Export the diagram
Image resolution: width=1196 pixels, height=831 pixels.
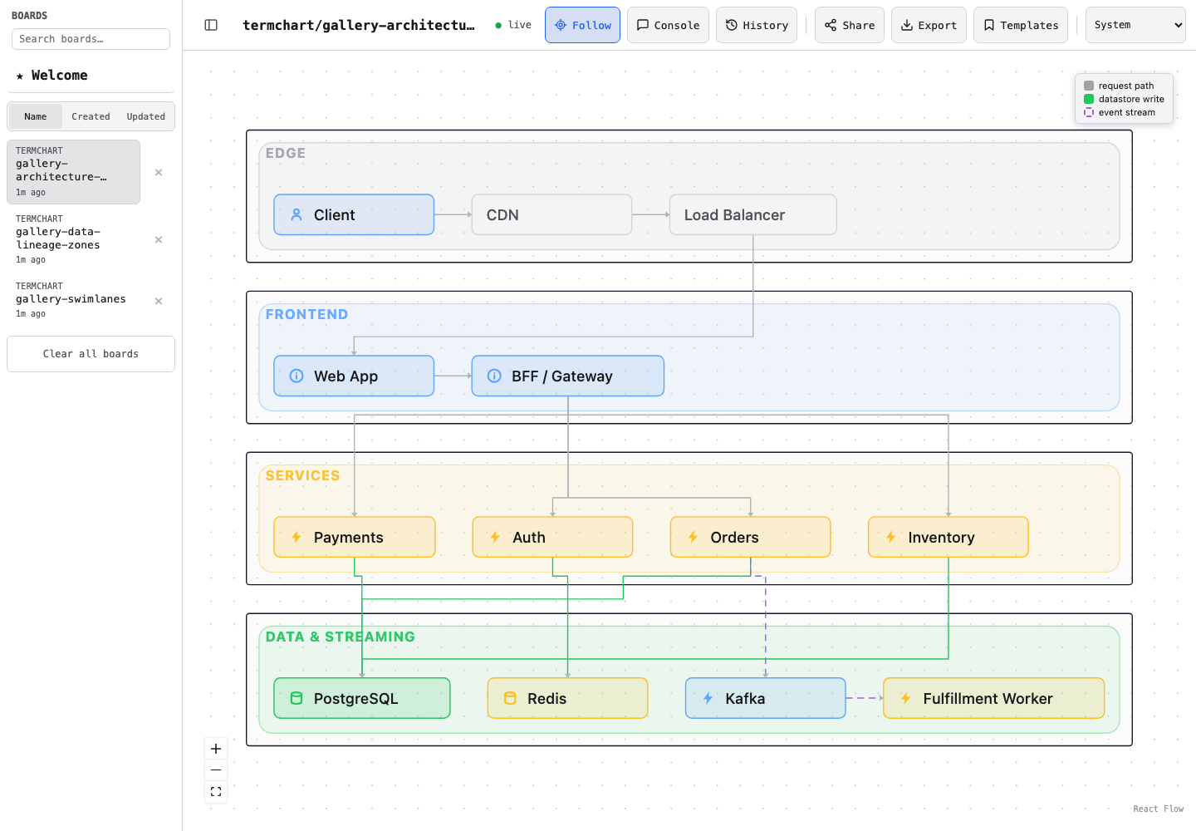(929, 25)
